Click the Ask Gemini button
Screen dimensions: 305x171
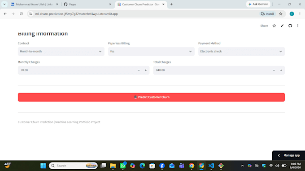click(x=258, y=4)
